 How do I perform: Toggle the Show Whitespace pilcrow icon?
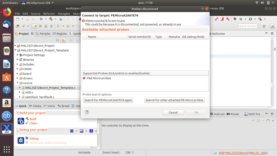pos(51,26)
